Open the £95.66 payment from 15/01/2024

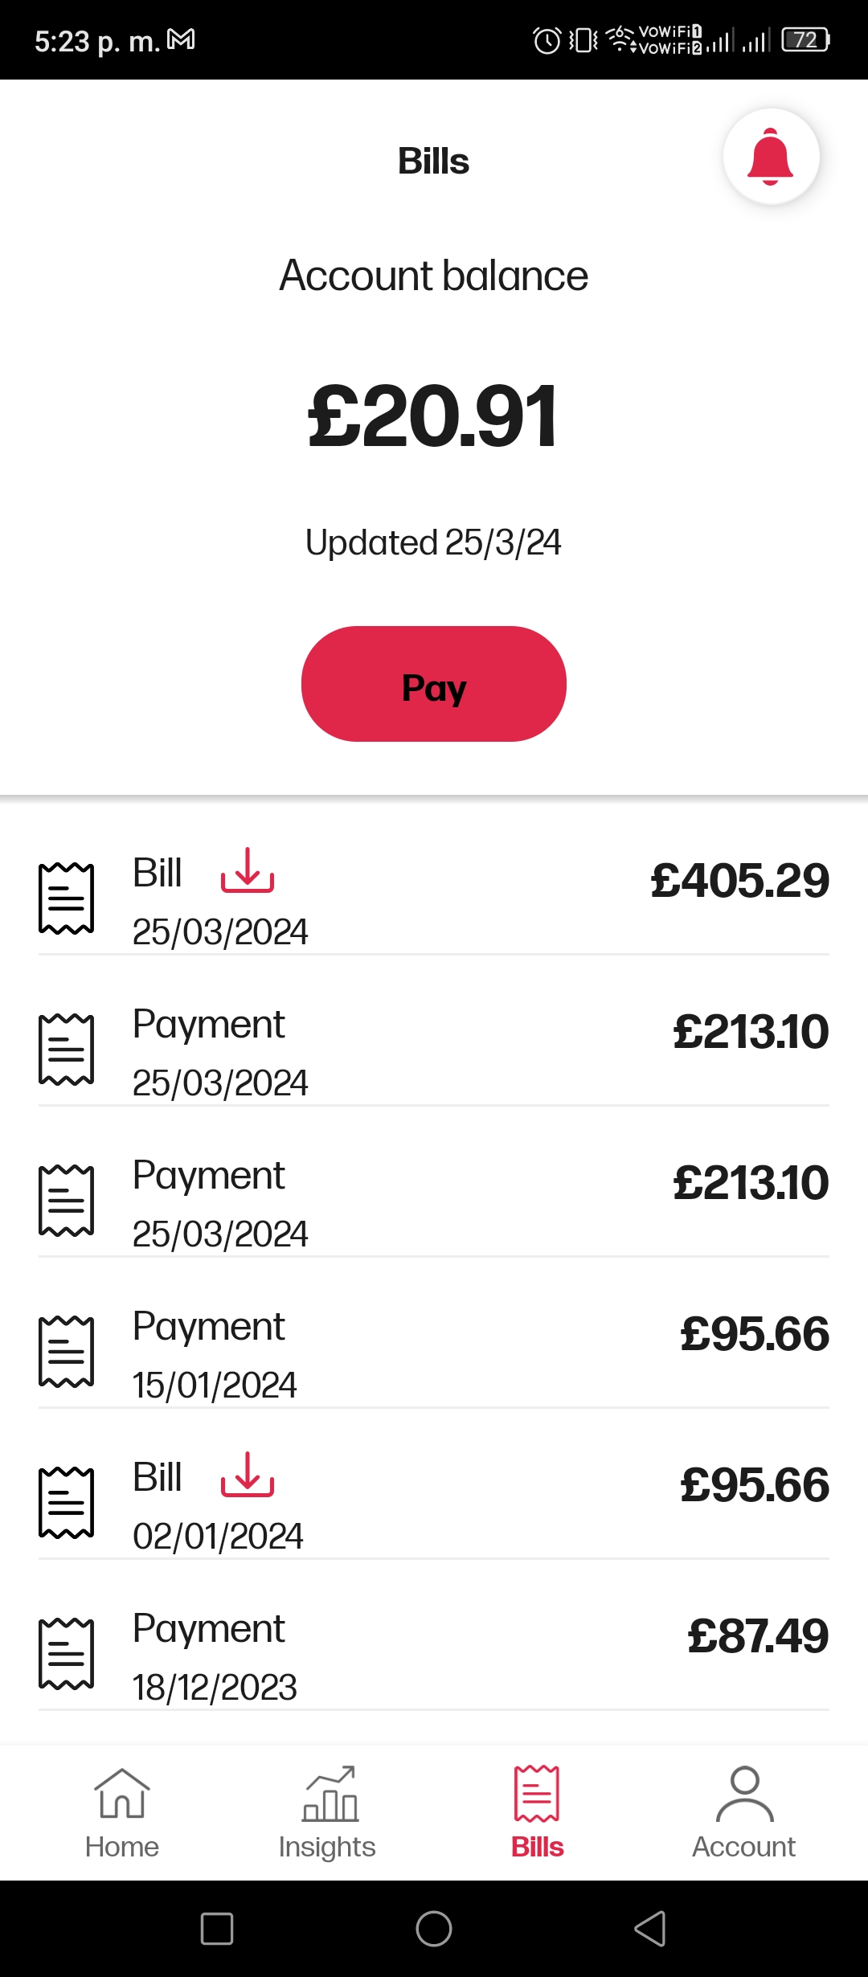[434, 1352]
